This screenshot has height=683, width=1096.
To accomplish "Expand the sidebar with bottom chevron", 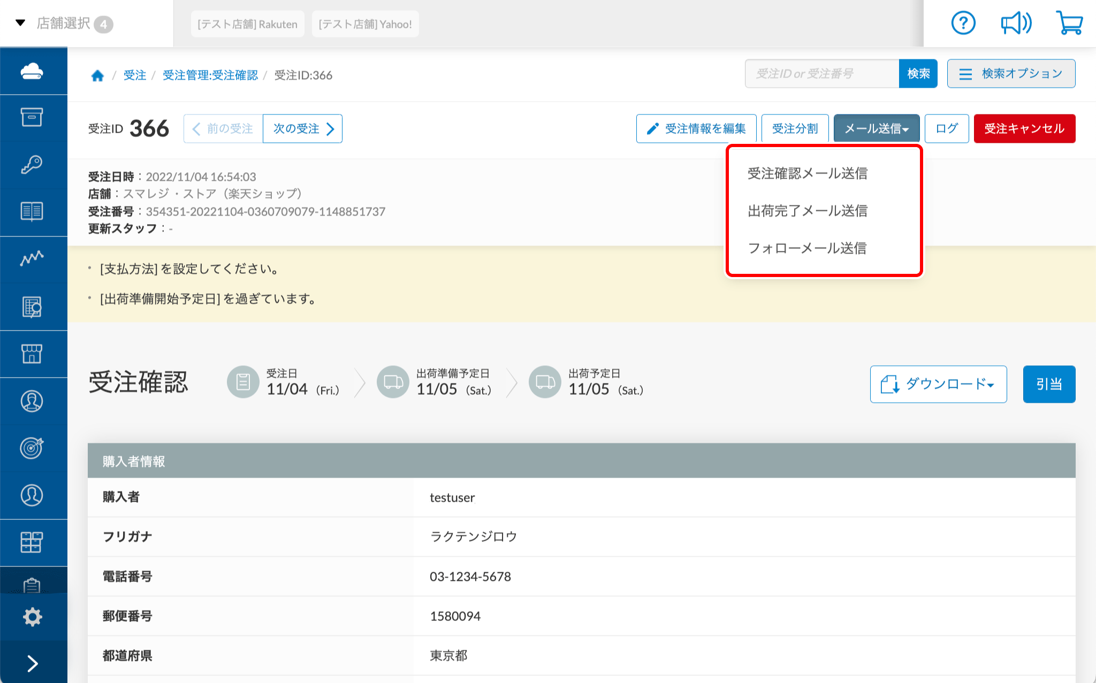I will [32, 663].
